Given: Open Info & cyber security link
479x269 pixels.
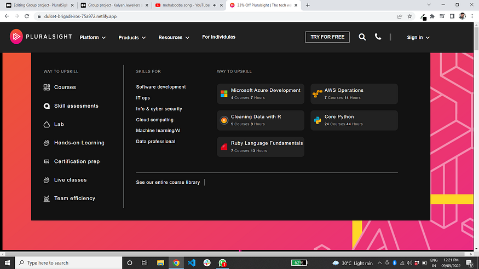Looking at the screenshot, I should (159, 109).
